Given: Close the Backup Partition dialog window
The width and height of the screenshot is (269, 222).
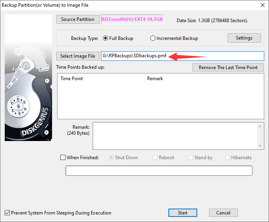Looking at the screenshot, I should [x=262, y=5].
